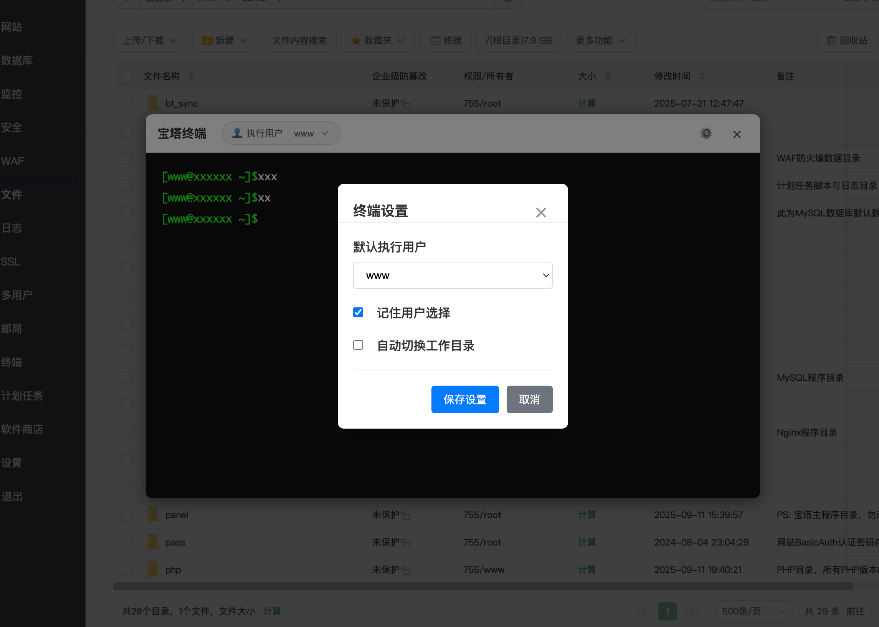Open 多用户 in sidebar
The height and width of the screenshot is (627, 879).
[17, 295]
